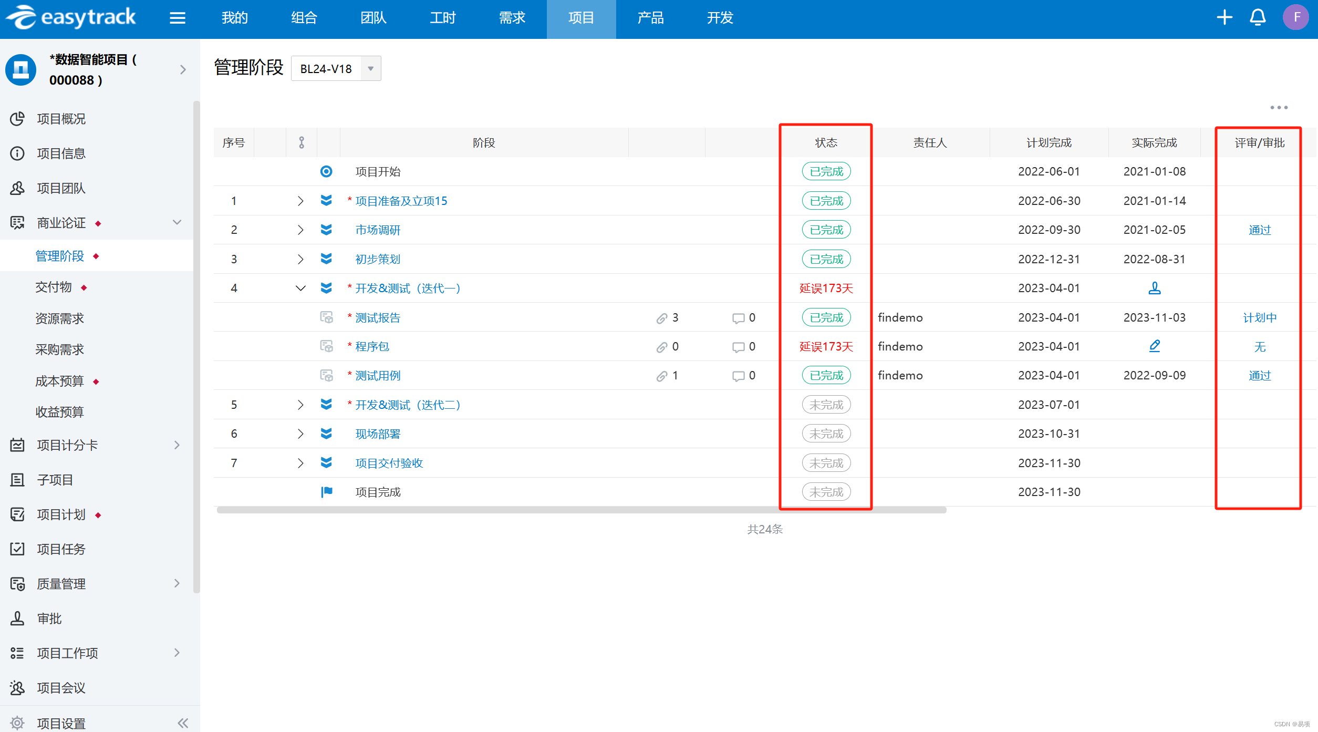This screenshot has height=732, width=1318.
Task: Click the horizontal table scrollbar
Action: pos(582,510)
